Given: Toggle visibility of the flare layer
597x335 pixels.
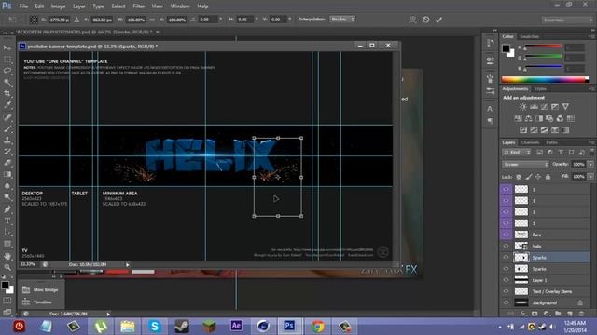Looking at the screenshot, I should tap(506, 234).
